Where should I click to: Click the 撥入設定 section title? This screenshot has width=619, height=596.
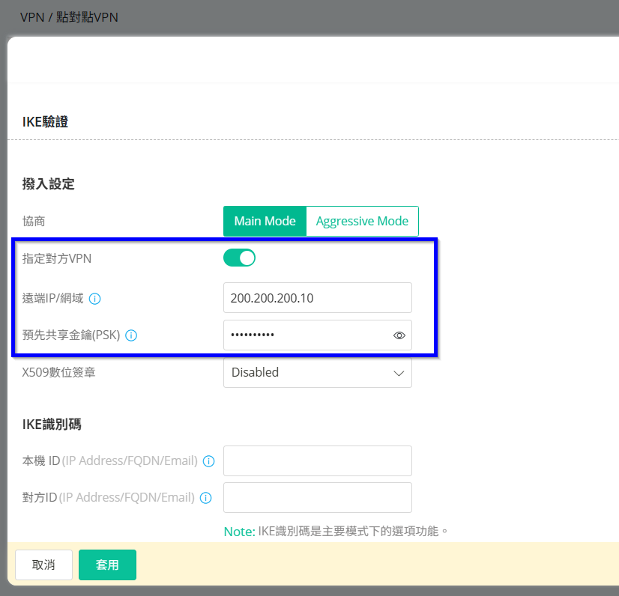click(49, 184)
